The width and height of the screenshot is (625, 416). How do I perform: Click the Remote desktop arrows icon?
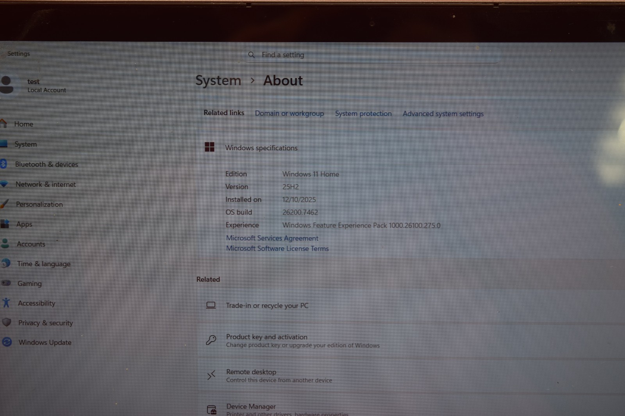coord(211,375)
